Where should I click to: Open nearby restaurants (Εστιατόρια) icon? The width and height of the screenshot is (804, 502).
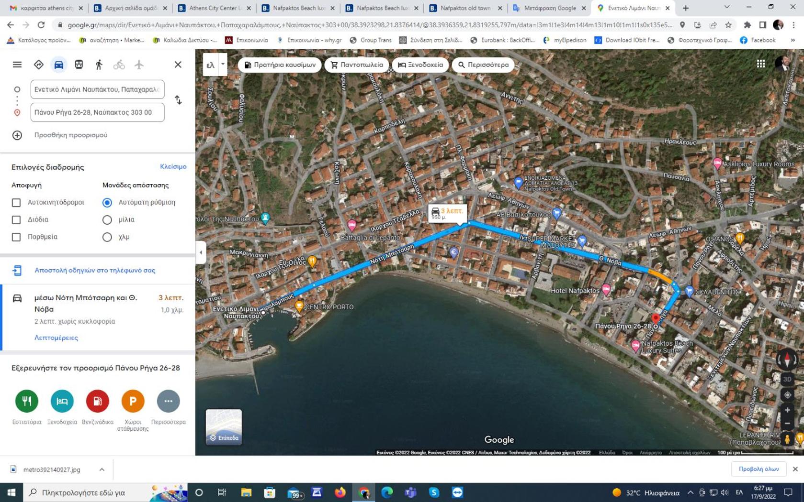[27, 401]
